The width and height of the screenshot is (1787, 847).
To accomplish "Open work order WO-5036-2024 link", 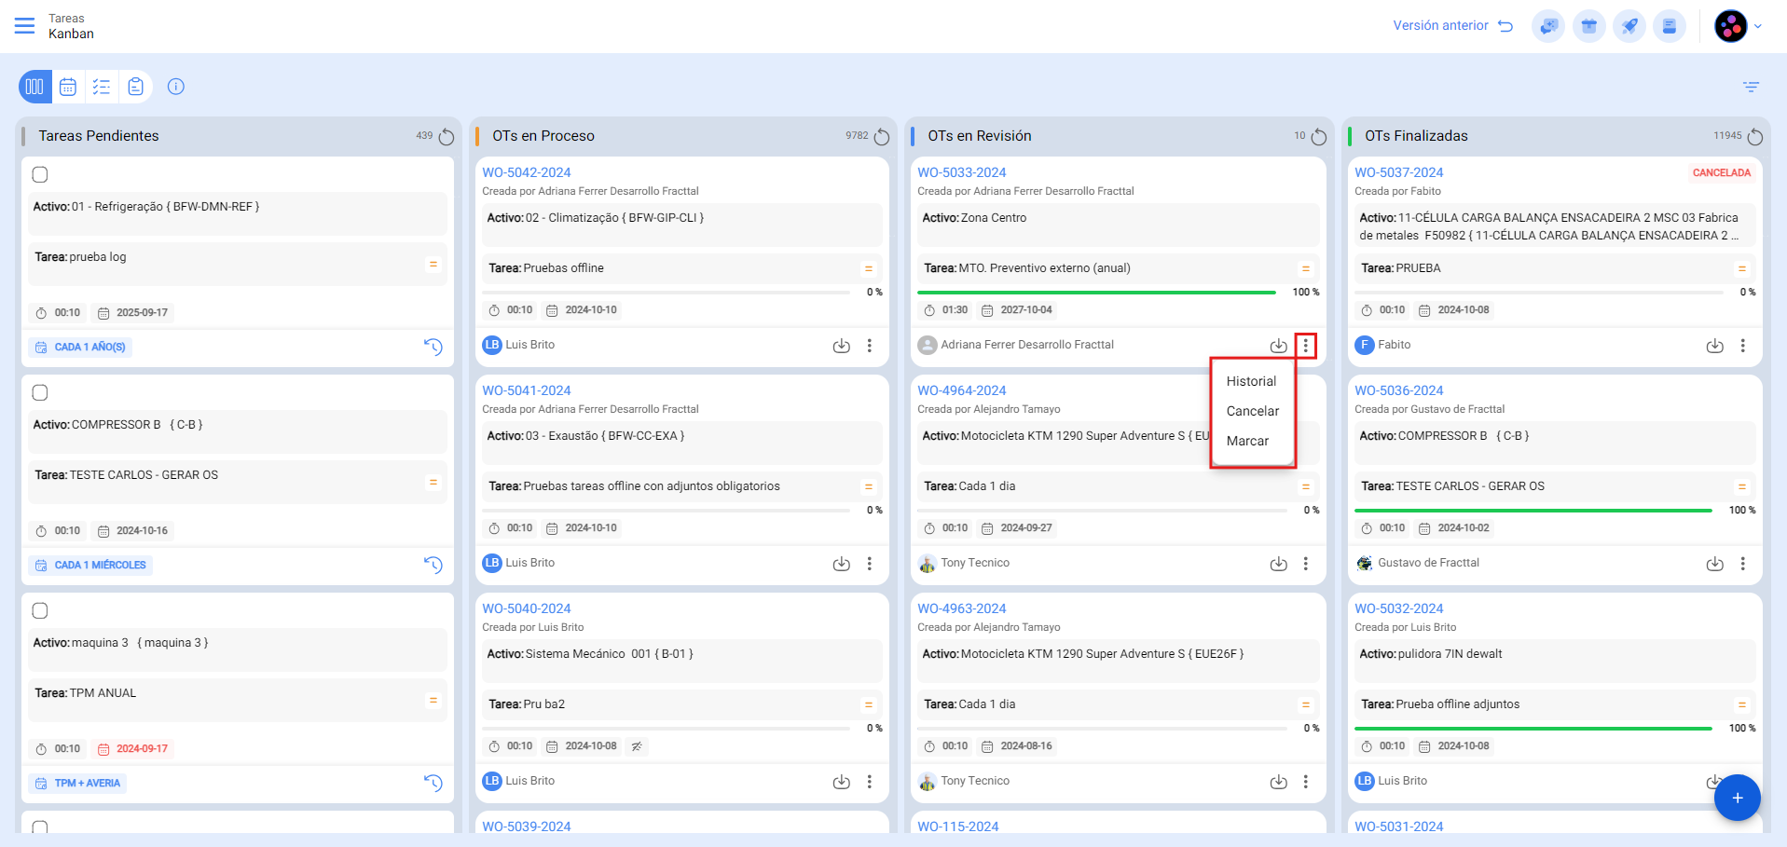I will point(1398,390).
